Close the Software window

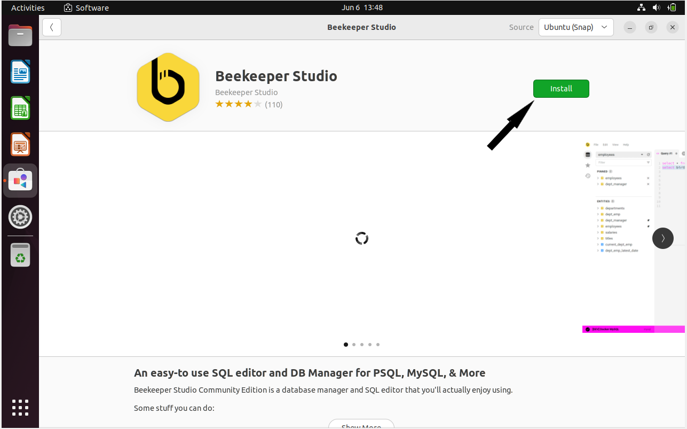point(673,27)
